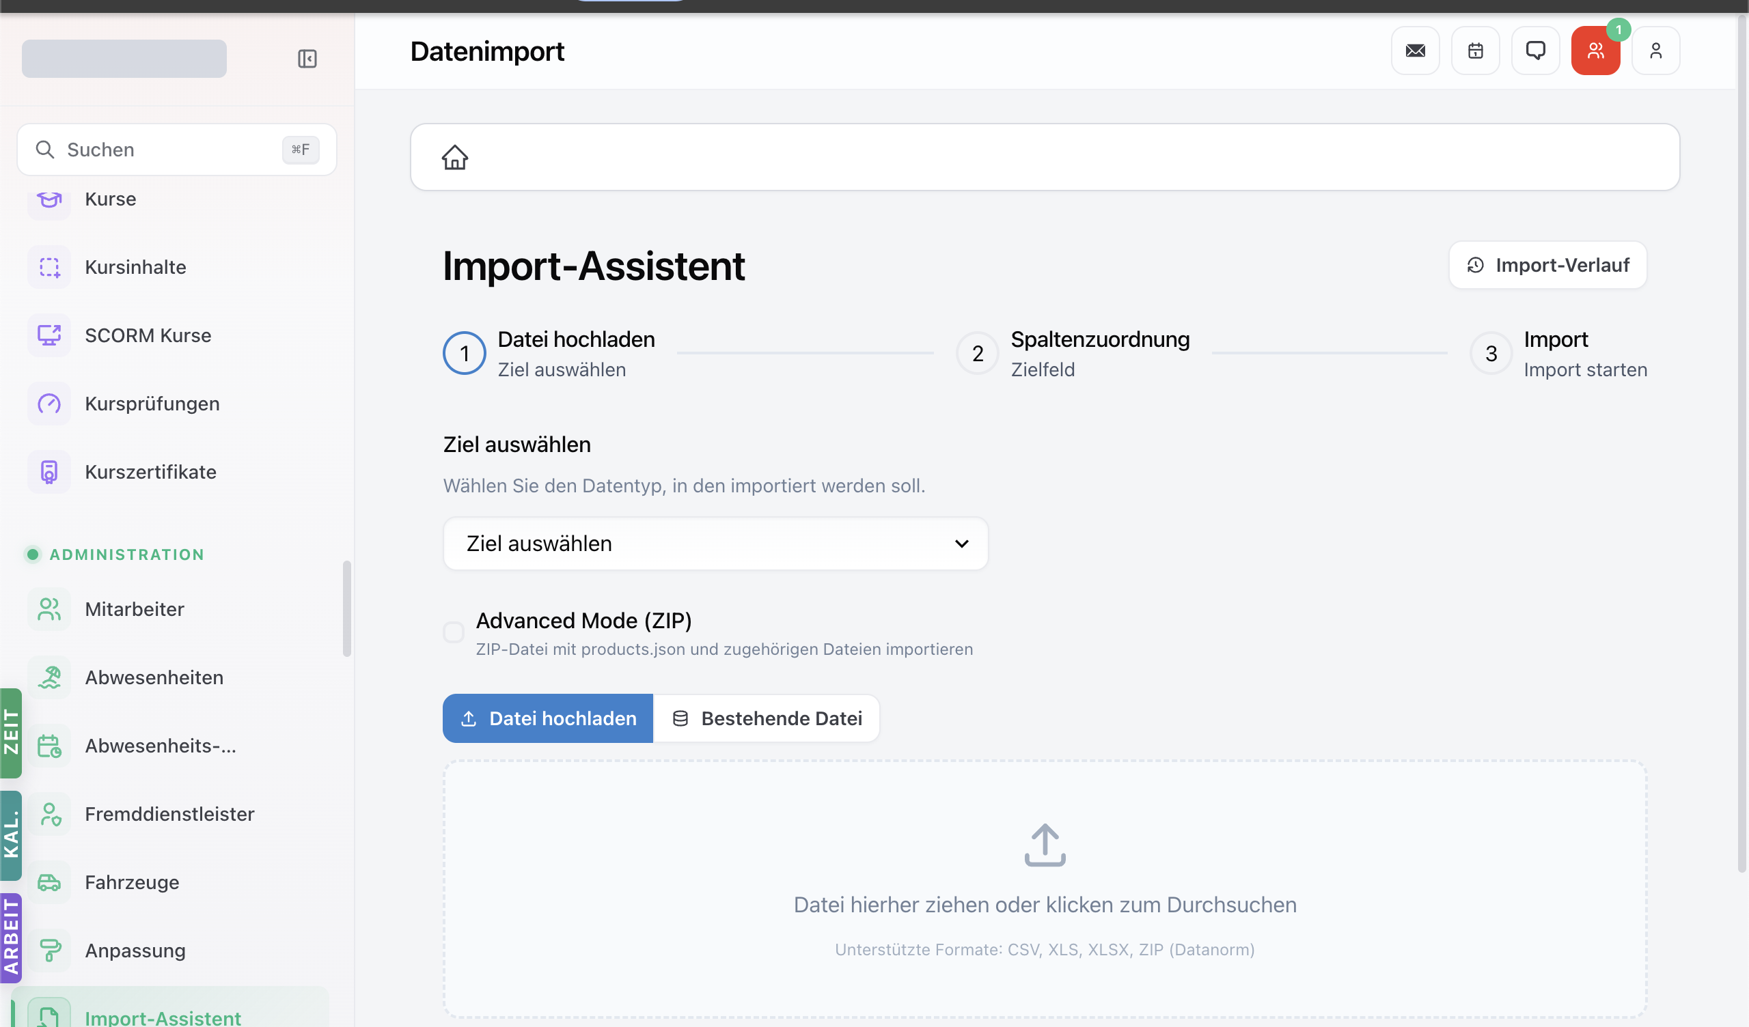
Task: Click the Mitarbeiter people icon
Action: [x=49, y=609]
